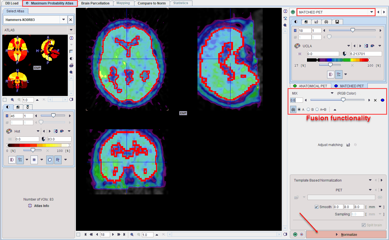Select radio option B

tap(308, 109)
